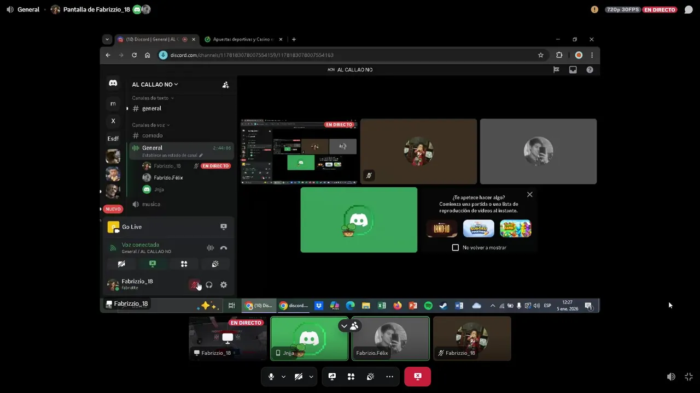The height and width of the screenshot is (393, 700).
Task: Collapse Canales de voz category
Action: [150, 125]
